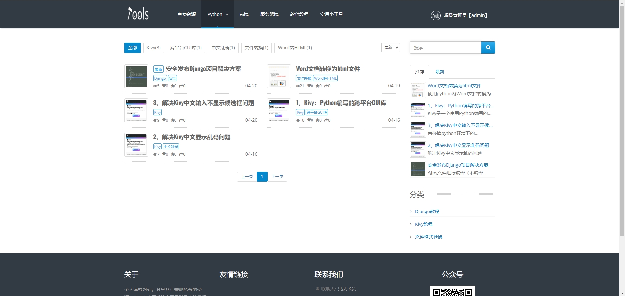Filter posts by 跨平台GUI库(1) tag

[x=186, y=48]
